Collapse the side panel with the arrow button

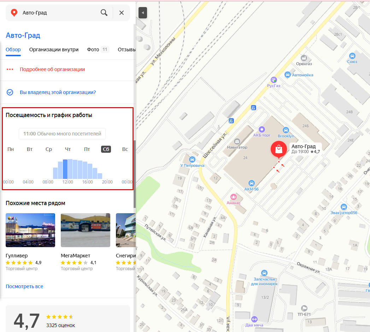143,13
